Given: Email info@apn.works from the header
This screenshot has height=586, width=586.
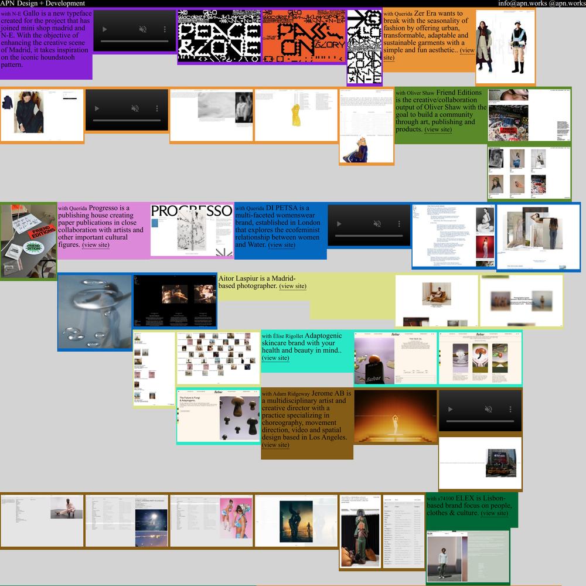Looking at the screenshot, I should 523,4.
